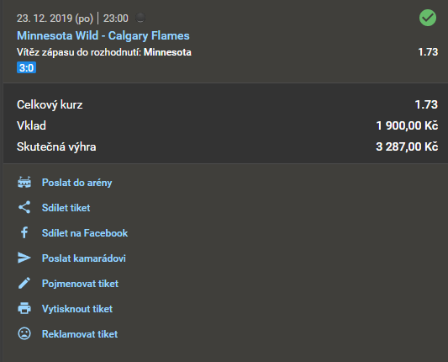The image size is (448, 362).
Task: Click the Facebook logo icon
Action: (24, 232)
